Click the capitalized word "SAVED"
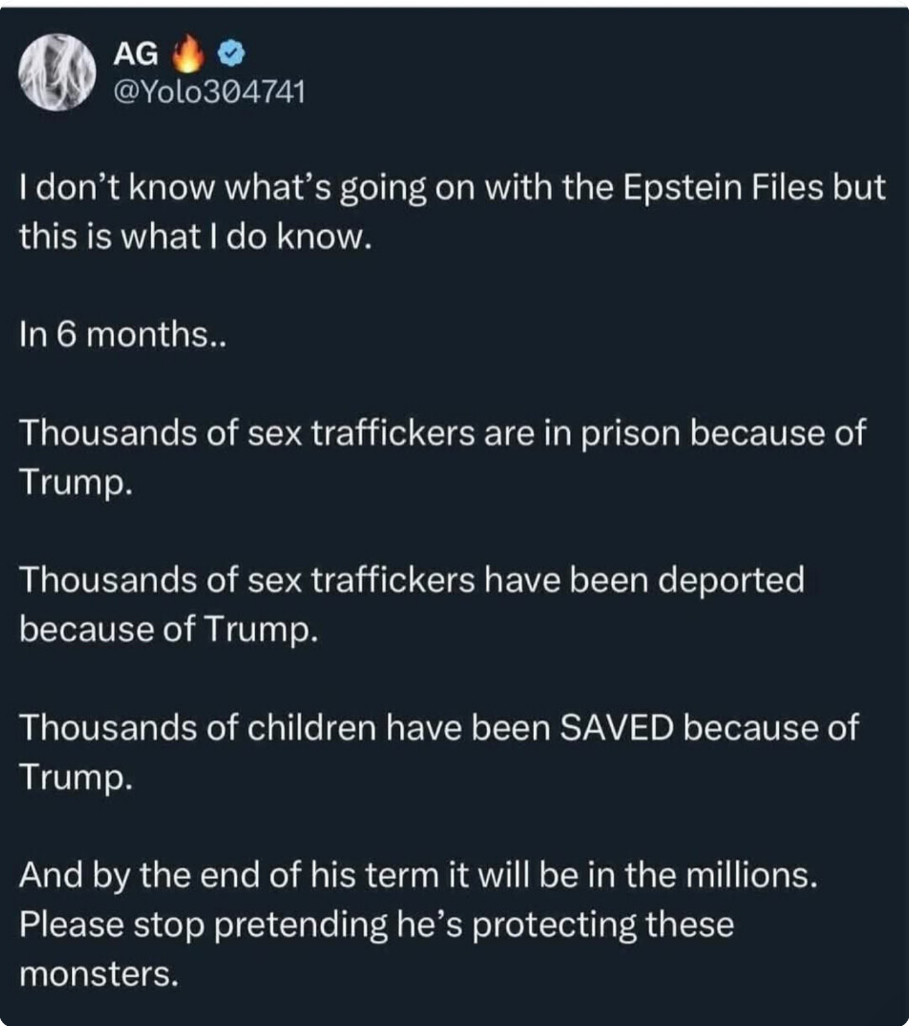 click(x=617, y=728)
